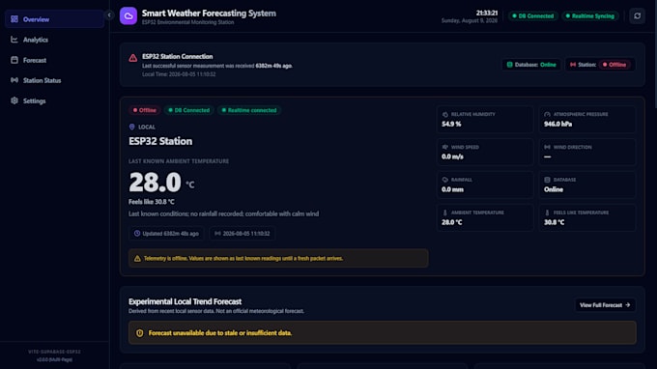Click the Experimental Local Trend Forecast heading
The height and width of the screenshot is (369, 657).
tap(185, 301)
